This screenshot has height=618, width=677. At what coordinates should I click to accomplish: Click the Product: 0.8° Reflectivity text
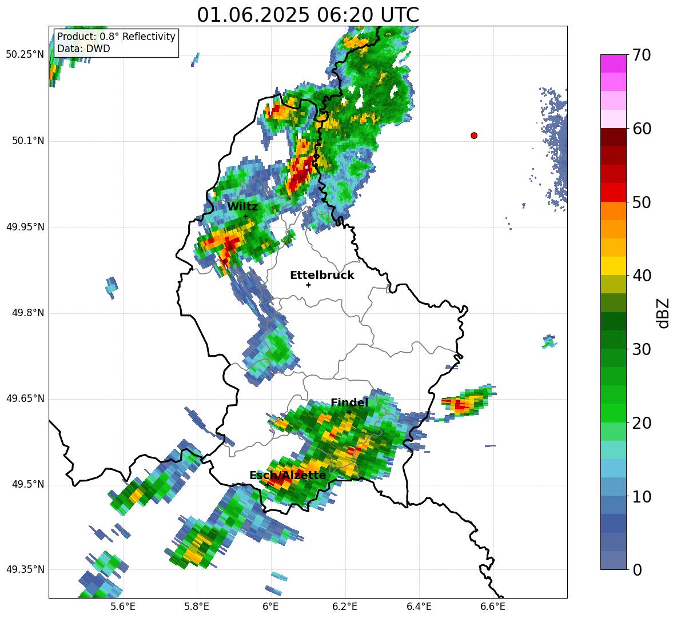click(116, 37)
